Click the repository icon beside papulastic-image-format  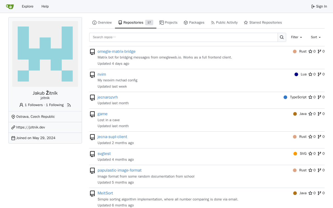pos(92,171)
